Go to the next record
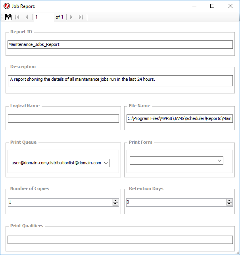240x255 pixels. (71, 17)
